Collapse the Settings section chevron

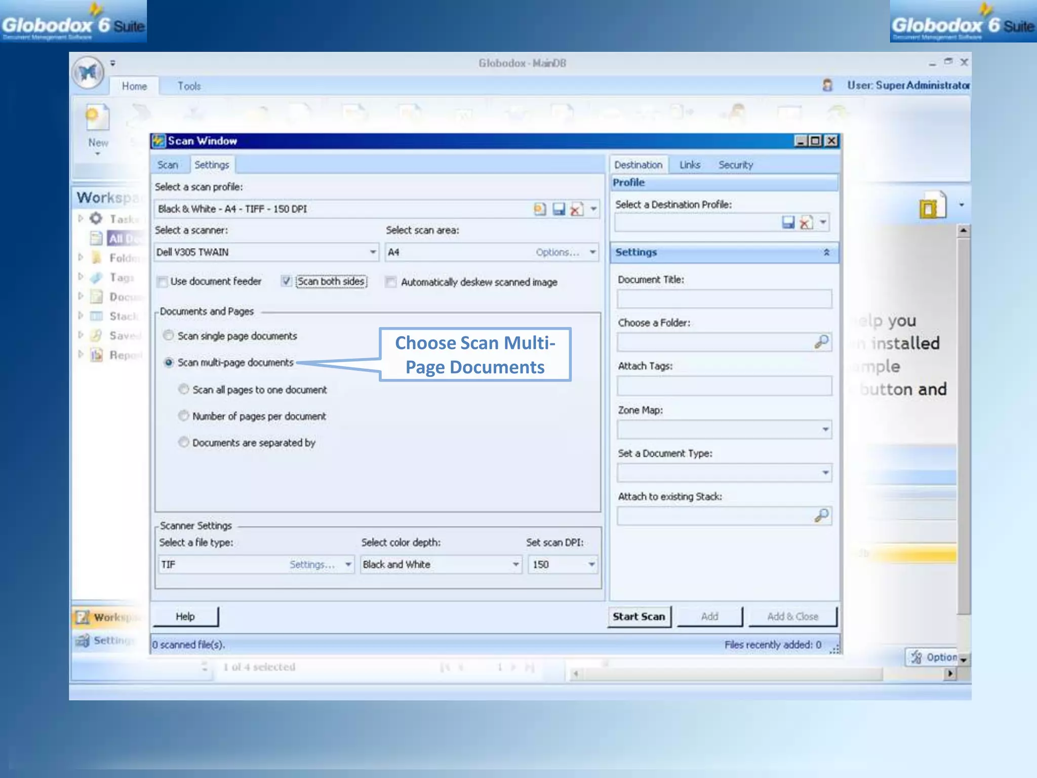pos(826,252)
